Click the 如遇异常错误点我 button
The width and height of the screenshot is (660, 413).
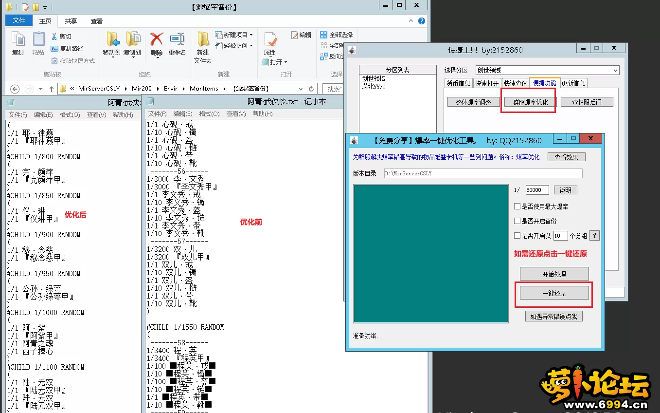553,317
